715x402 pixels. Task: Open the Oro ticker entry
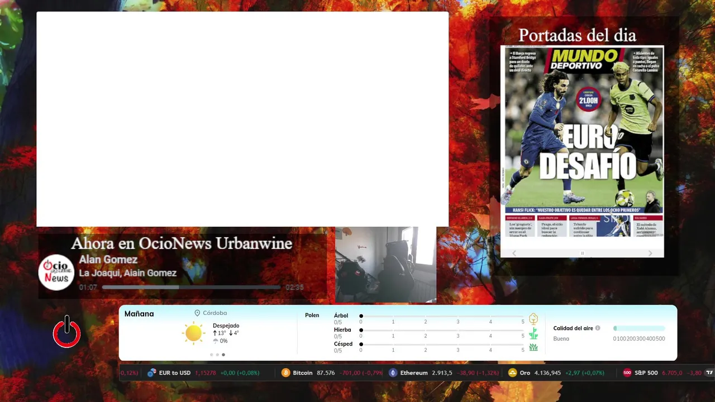556,372
